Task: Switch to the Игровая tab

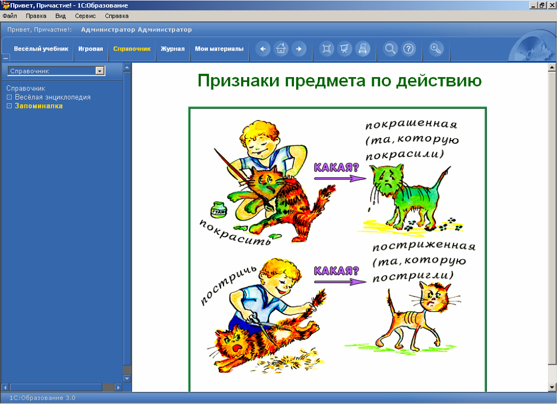Action: [x=91, y=49]
